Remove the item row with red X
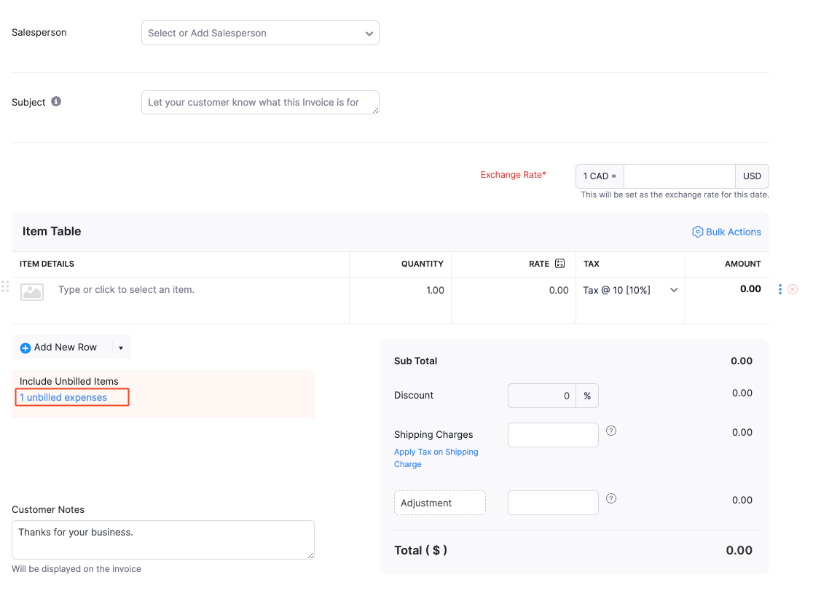 pyautogui.click(x=793, y=289)
